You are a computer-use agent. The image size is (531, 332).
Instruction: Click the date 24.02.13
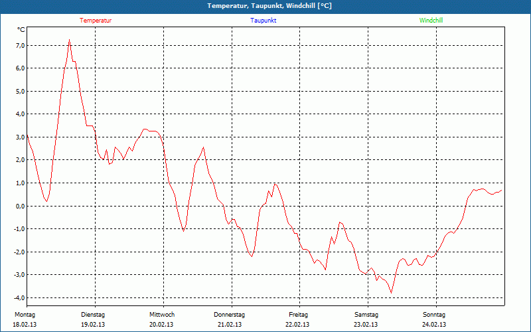434,325
